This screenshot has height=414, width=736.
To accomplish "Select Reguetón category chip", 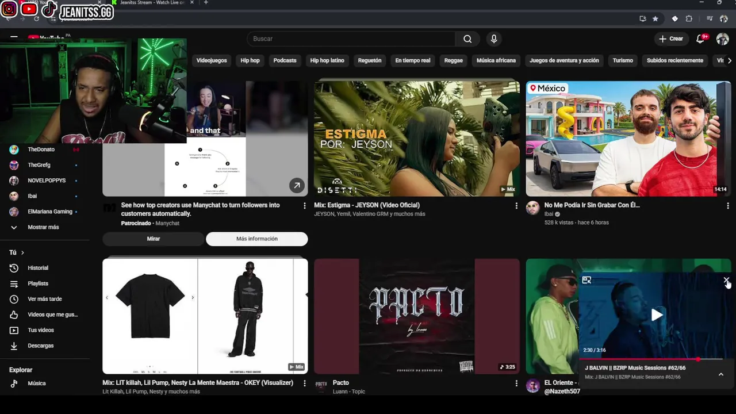I will [x=370, y=60].
